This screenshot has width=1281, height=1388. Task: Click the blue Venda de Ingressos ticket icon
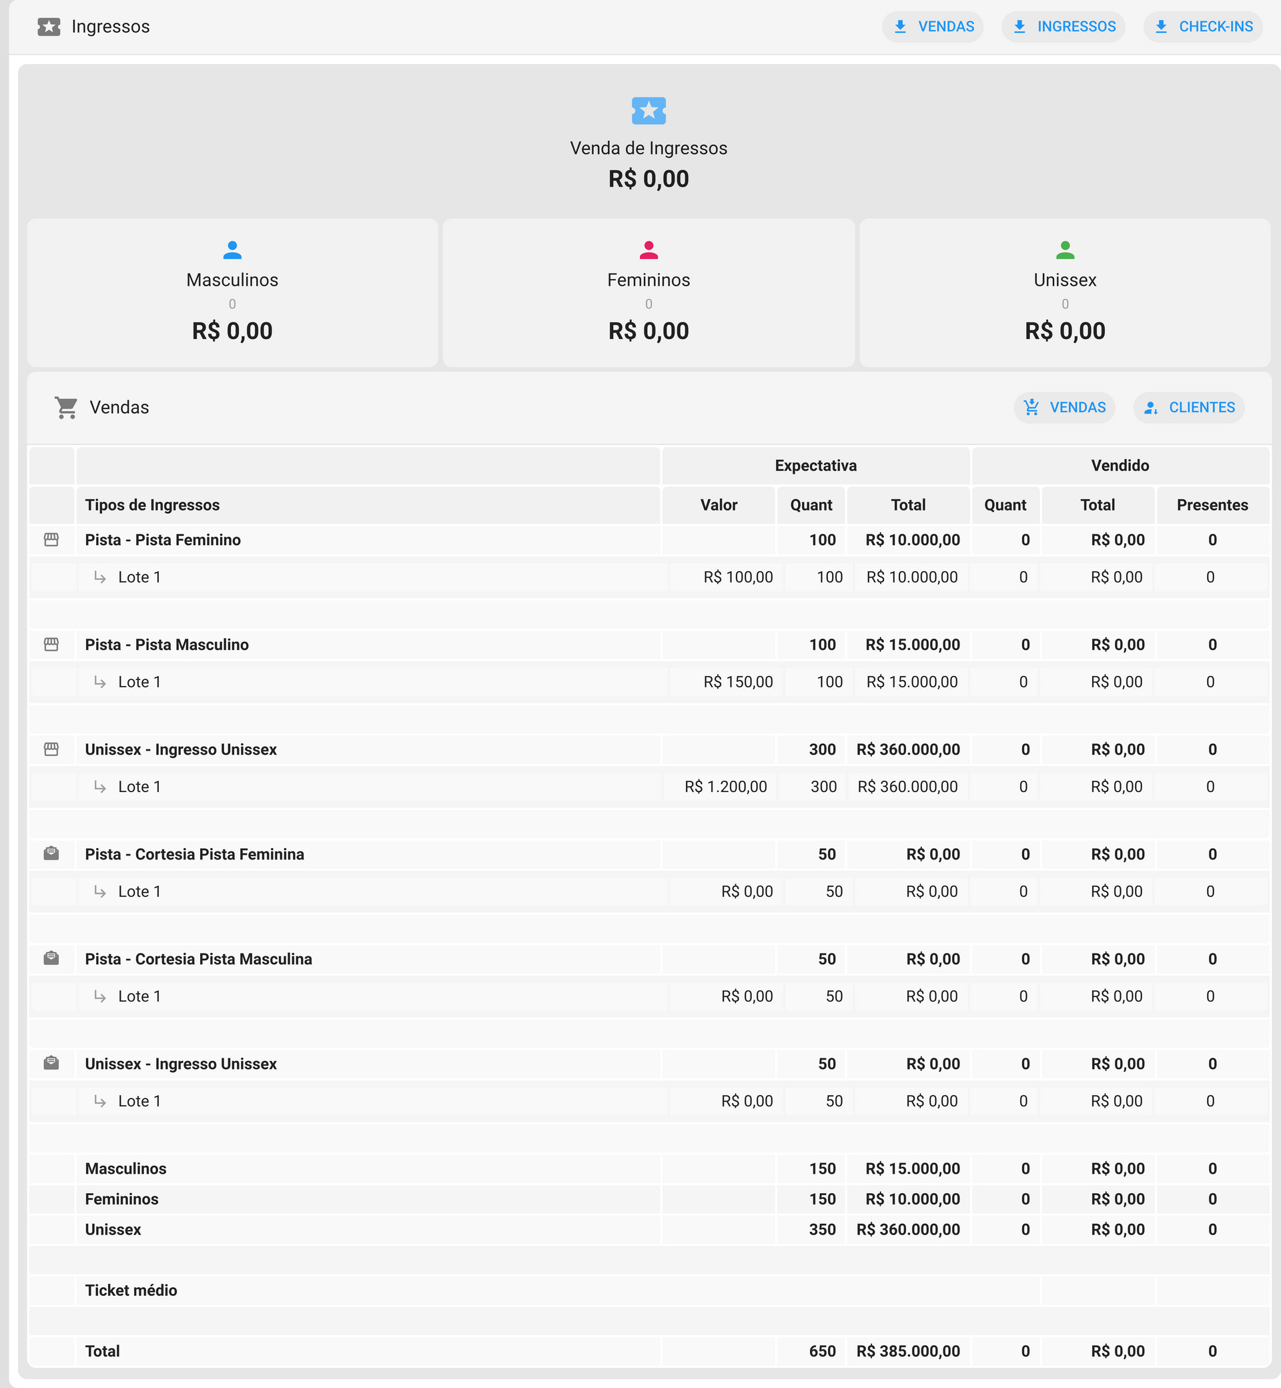649,110
